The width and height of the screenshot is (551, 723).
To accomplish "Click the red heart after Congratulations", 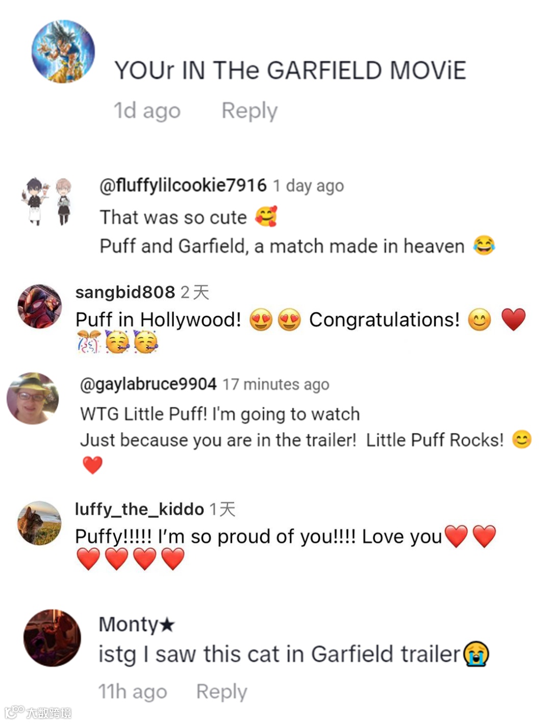I will point(513,320).
